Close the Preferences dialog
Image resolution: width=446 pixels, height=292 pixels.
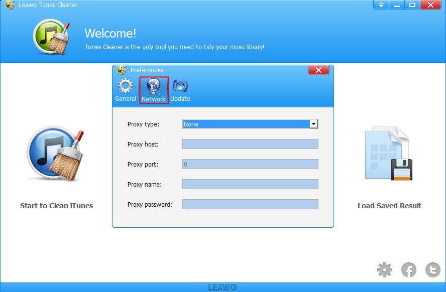pyautogui.click(x=318, y=70)
